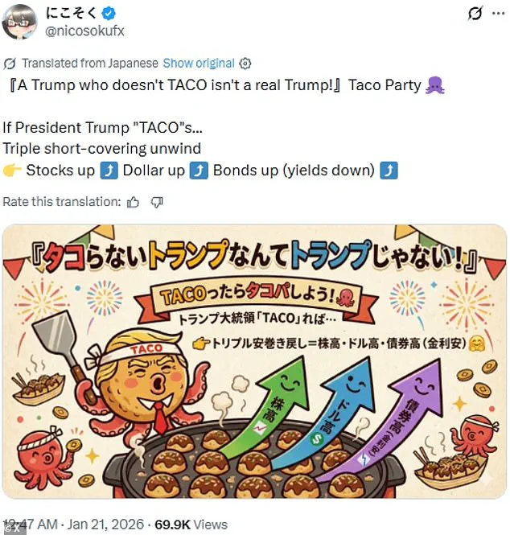This screenshot has height=535, width=510.
Task: Click the octopus emoji after 'Taco Party'
Action: point(436,85)
